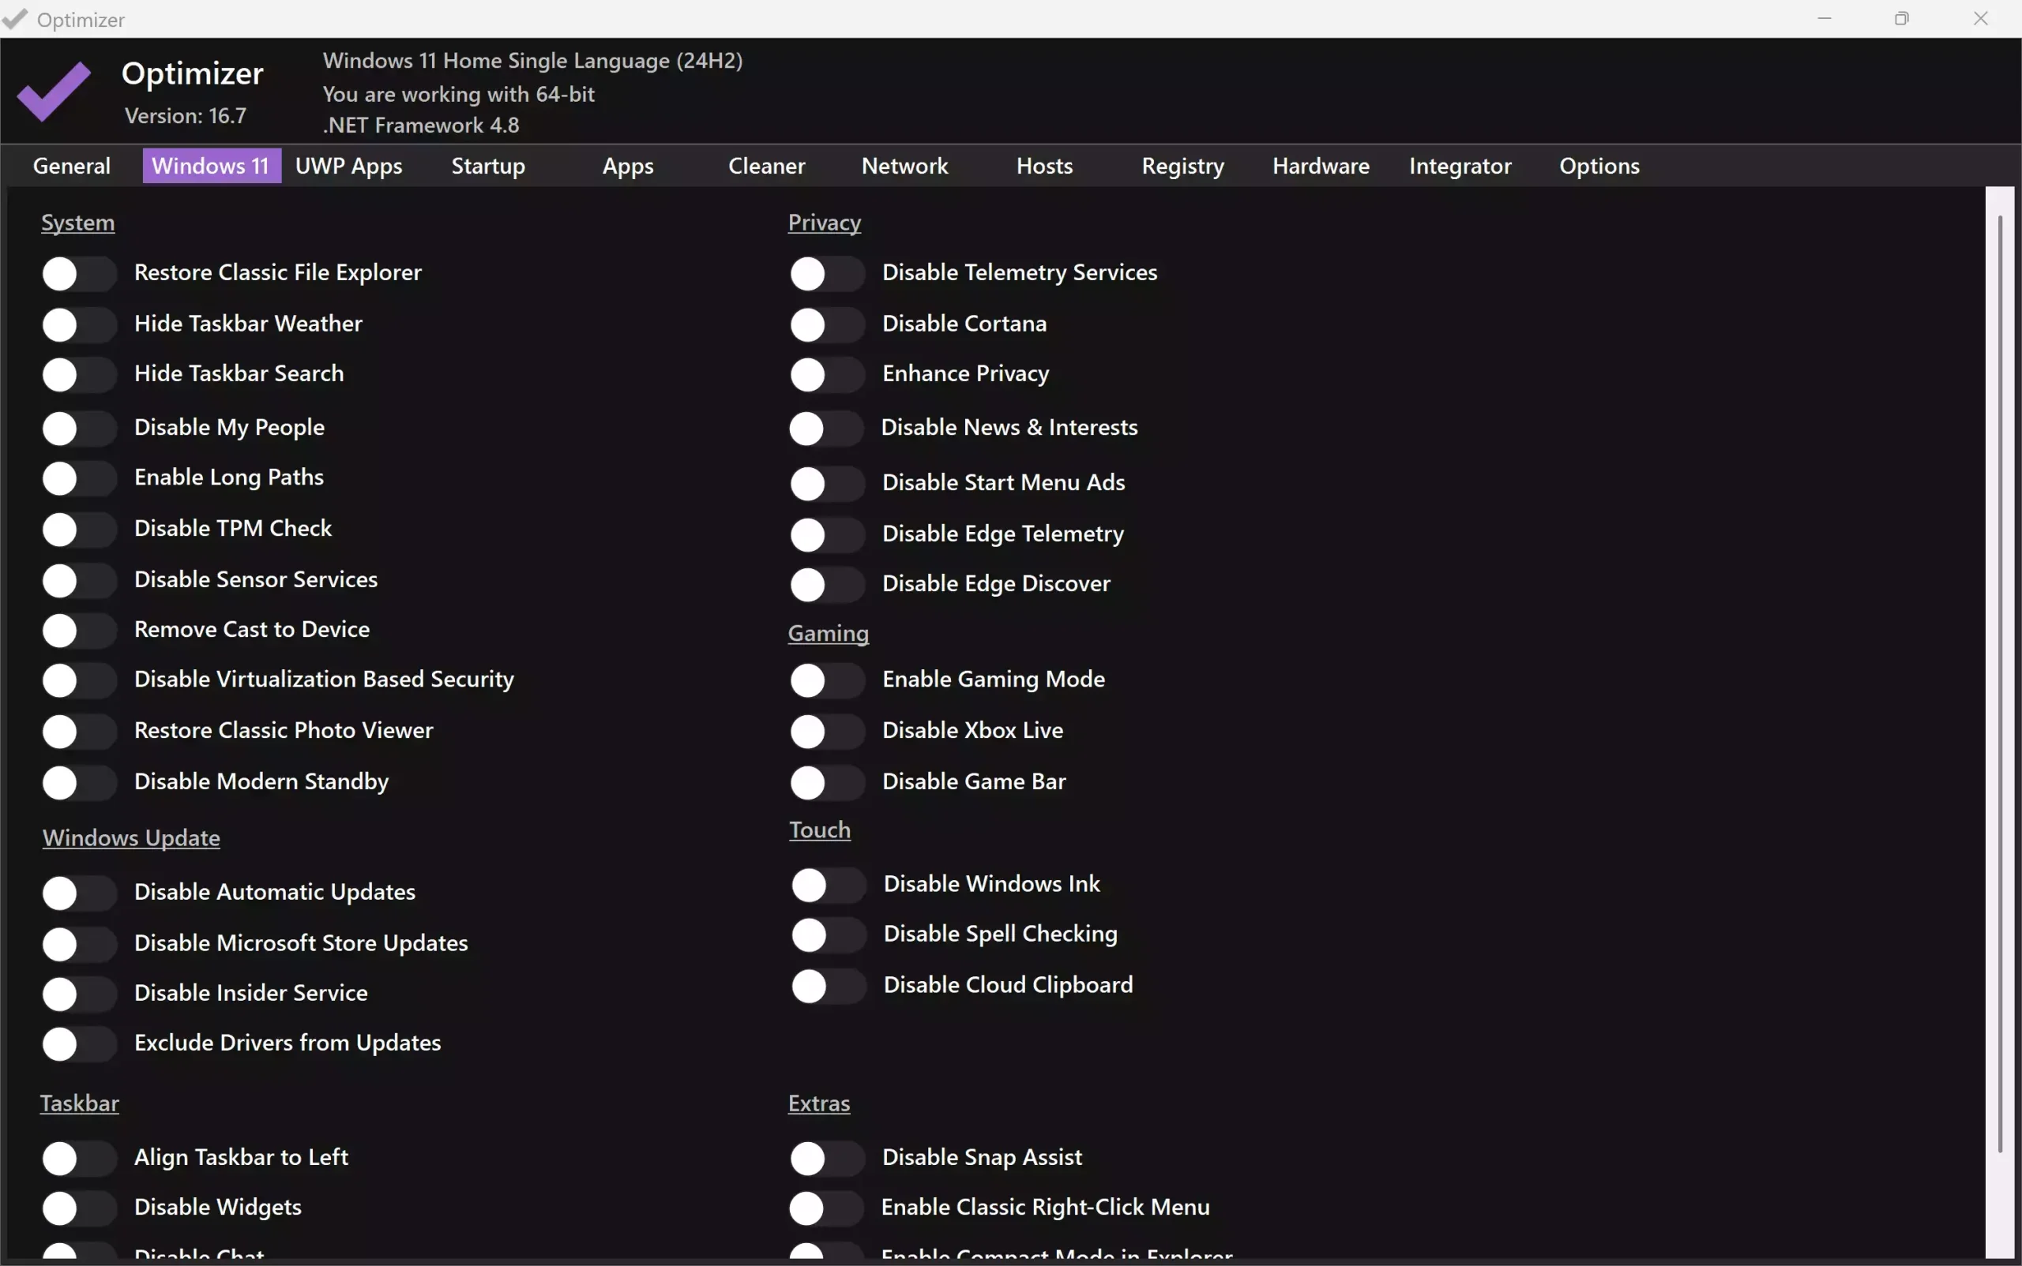Toggle Disable Cortana switch
Image resolution: width=2022 pixels, height=1266 pixels.
click(x=826, y=324)
